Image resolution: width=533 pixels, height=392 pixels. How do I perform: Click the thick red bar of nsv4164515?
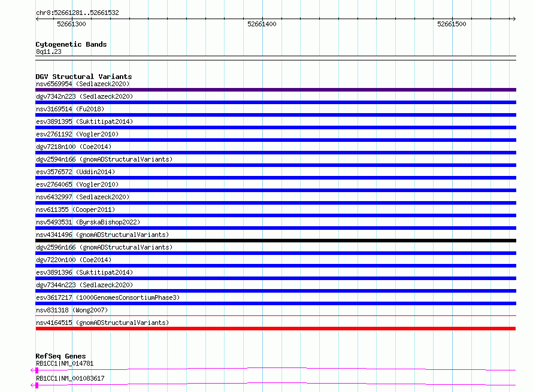[275, 329]
